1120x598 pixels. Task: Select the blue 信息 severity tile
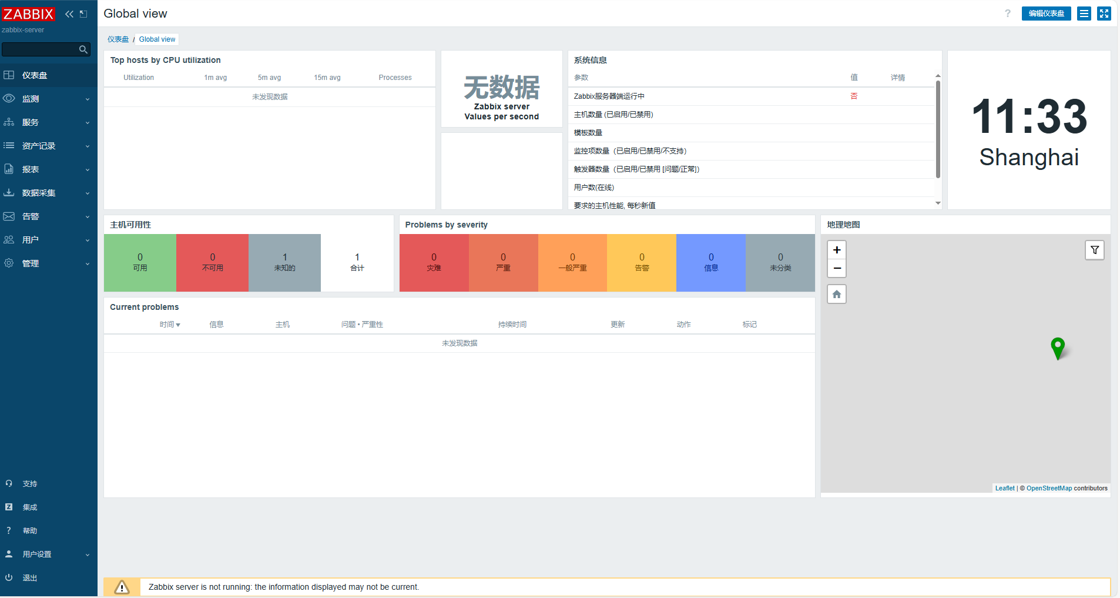point(711,263)
